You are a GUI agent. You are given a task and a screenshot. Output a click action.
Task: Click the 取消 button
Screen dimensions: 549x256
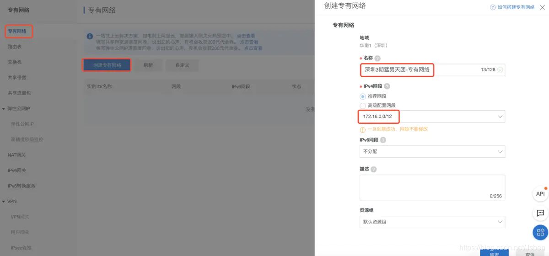[x=530, y=253]
